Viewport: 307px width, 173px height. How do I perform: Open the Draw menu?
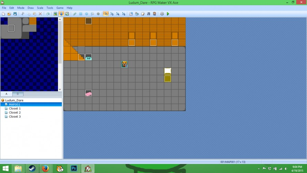30,8
